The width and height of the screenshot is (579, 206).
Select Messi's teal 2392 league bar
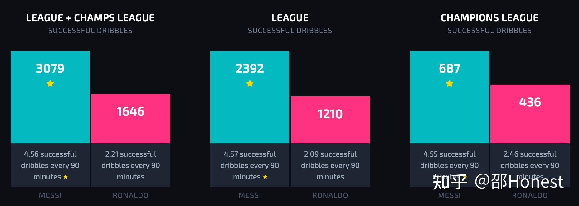pos(250,97)
